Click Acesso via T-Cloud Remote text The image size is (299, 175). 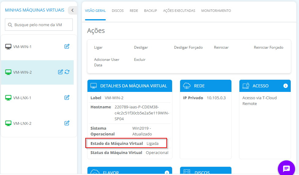[260, 101]
